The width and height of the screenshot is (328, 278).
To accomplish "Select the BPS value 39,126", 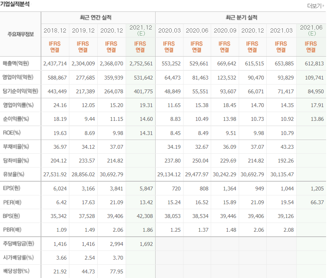I will (286, 216).
